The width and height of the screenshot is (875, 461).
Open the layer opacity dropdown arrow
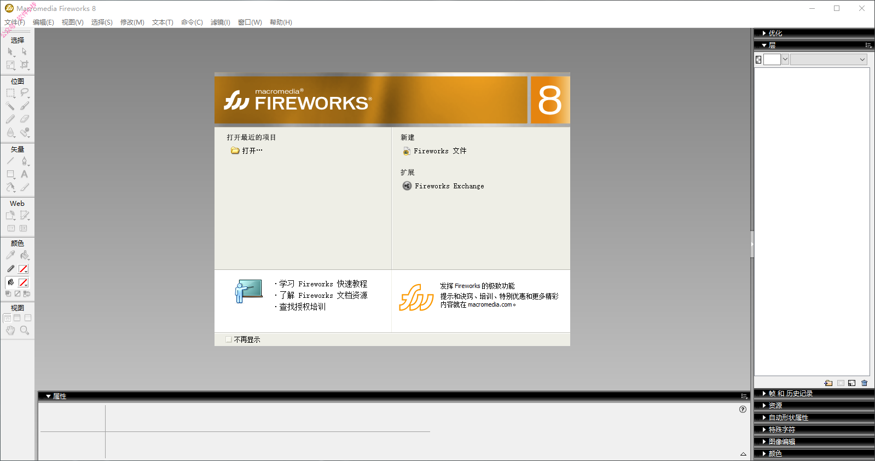(785, 59)
